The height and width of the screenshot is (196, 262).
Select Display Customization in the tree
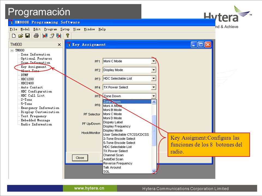click(x=40, y=112)
